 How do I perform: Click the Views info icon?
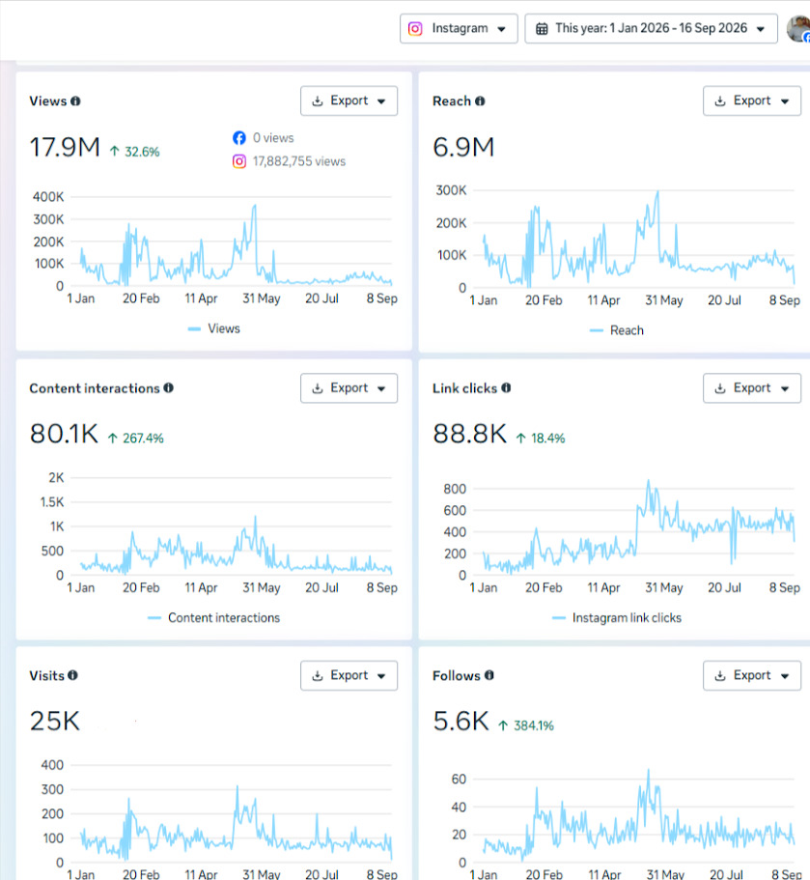(75, 101)
